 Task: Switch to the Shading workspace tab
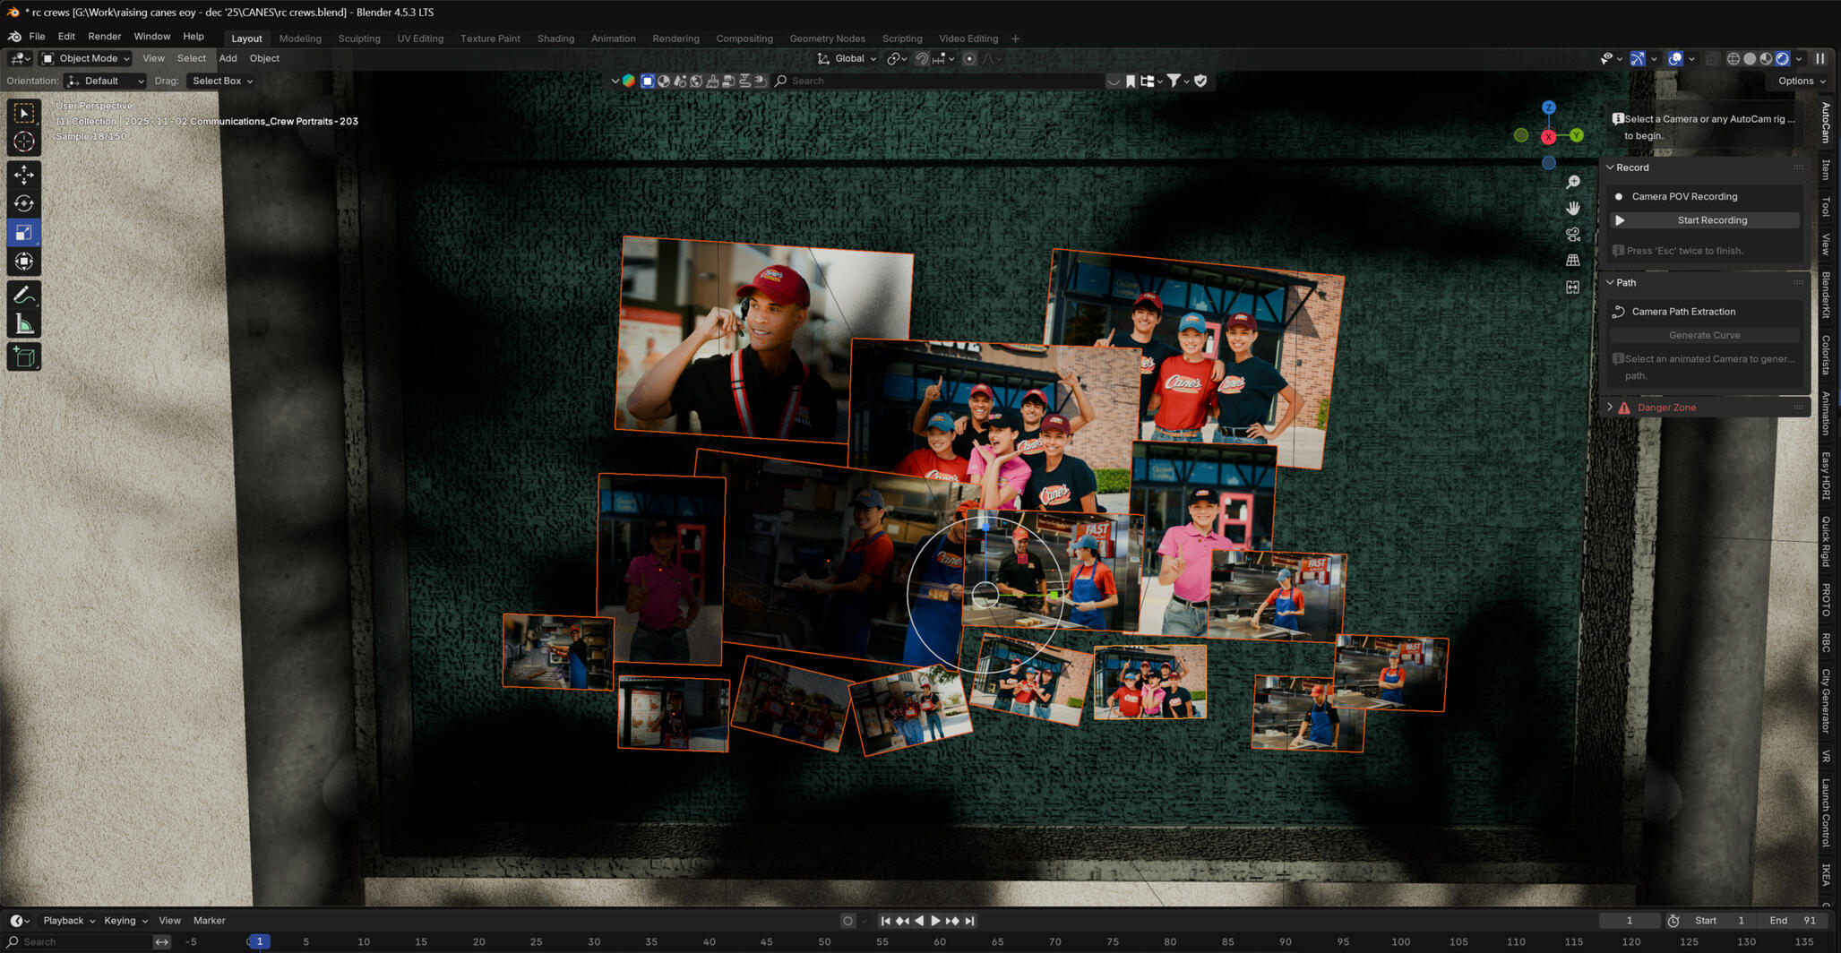555,39
